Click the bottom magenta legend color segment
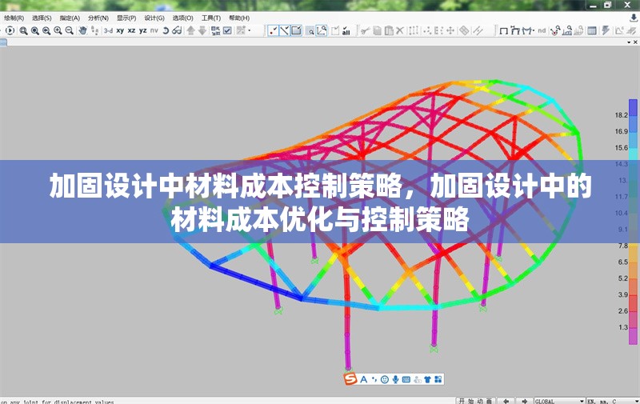This screenshot has height=404, width=640. (633, 336)
